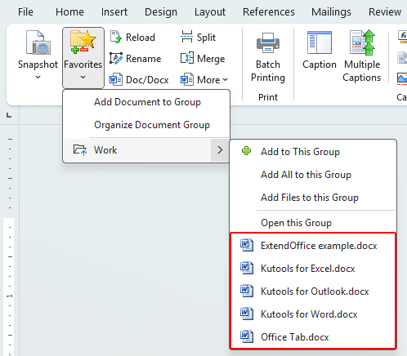Screen dimensions: 407x356
Task: Select the Rename tool icon
Action: pos(116,58)
